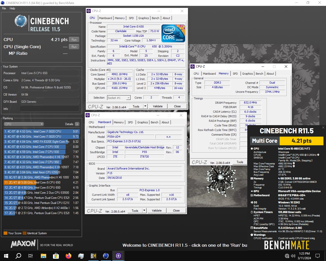Open About tab in CPU-Z Memory window
Viewport: 326px width, 261px height.
point(270,74)
